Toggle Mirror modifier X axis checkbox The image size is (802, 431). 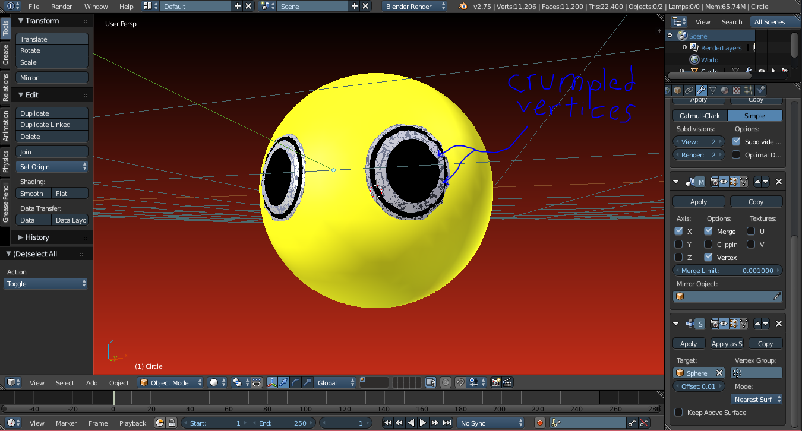point(678,231)
